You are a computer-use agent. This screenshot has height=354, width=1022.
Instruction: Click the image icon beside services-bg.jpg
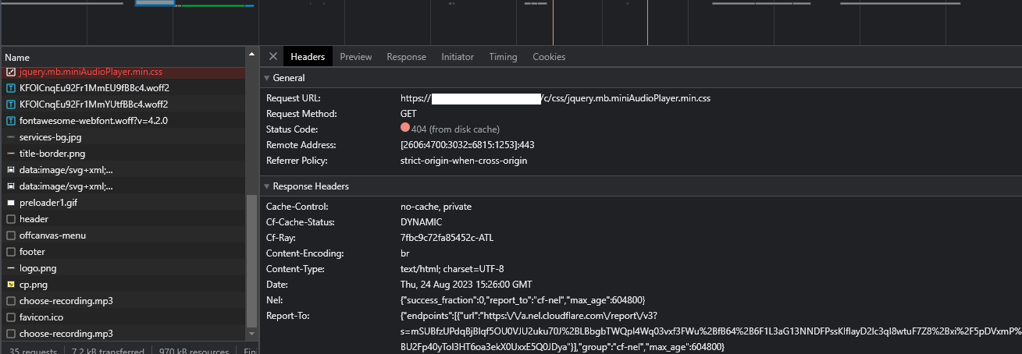point(11,137)
